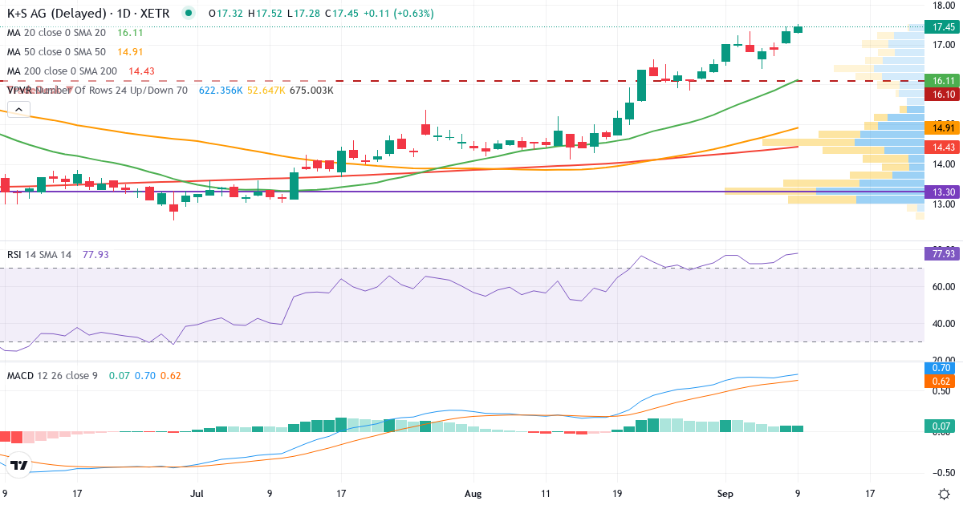The image size is (963, 505).
Task: Click the 60.00 RSI scale label
Action: [942, 286]
